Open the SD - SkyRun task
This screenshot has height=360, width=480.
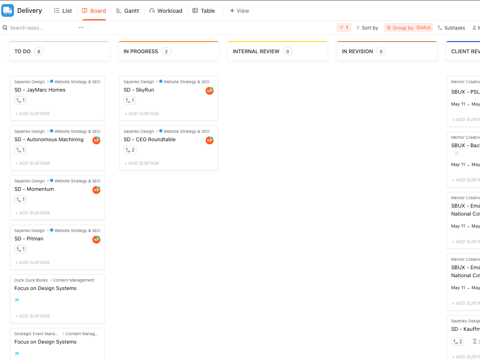(139, 90)
